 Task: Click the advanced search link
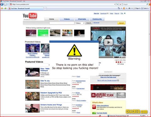pos(96,23)
